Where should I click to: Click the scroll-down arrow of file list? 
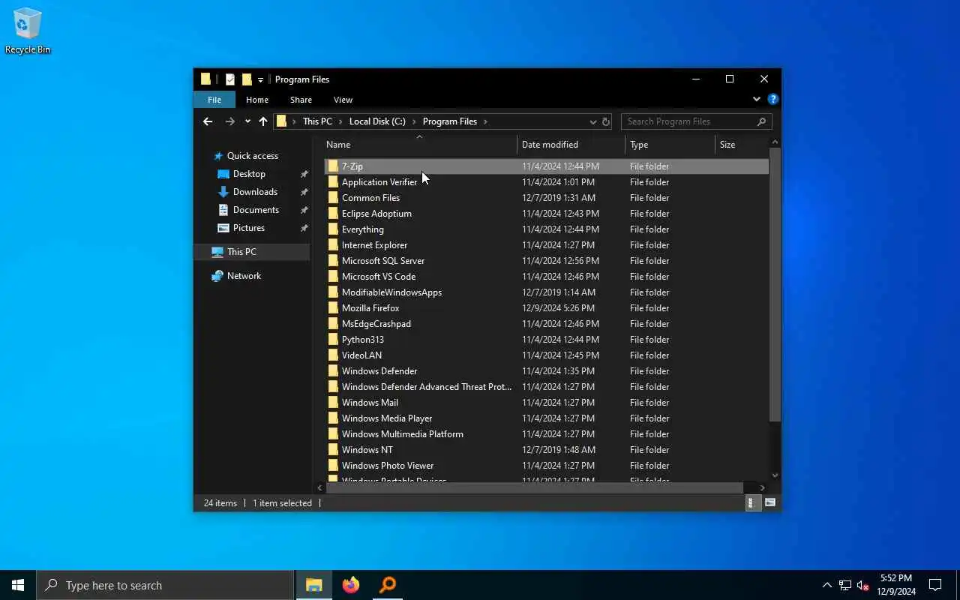click(775, 475)
